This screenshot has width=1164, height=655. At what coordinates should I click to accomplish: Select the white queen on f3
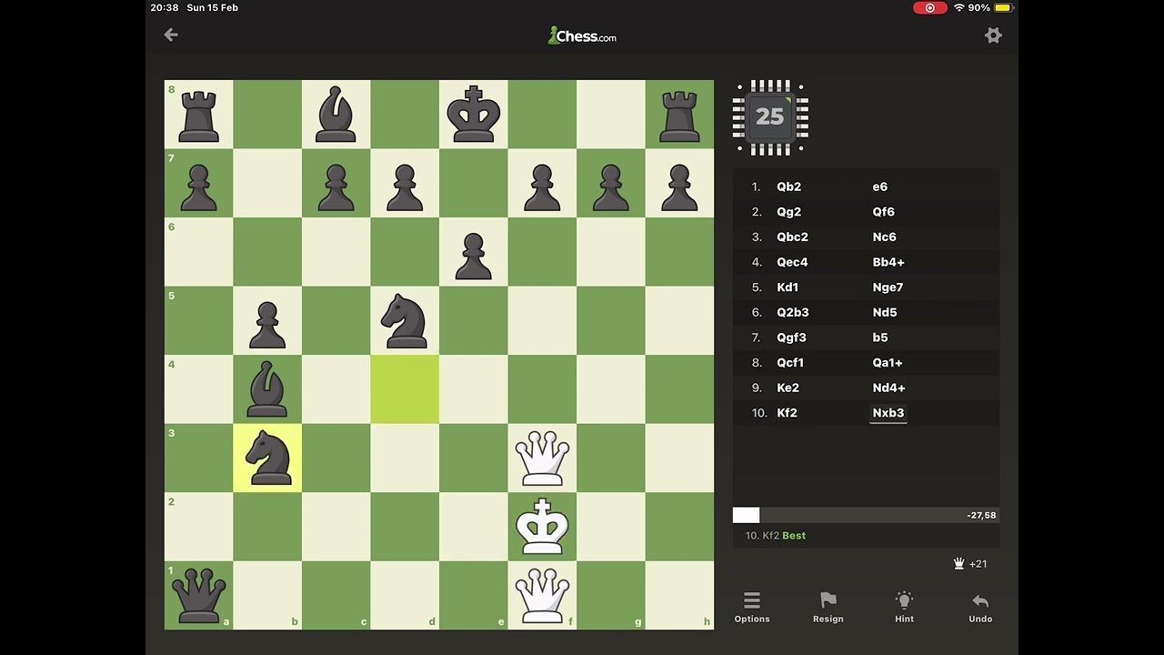click(x=542, y=458)
